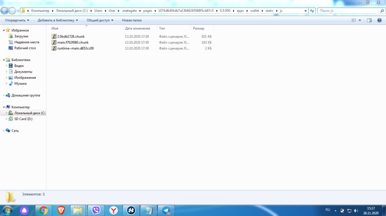The height and width of the screenshot is (216, 386).
Task: Click the 2.0bdb1728.chunk file icon
Action: (54, 36)
